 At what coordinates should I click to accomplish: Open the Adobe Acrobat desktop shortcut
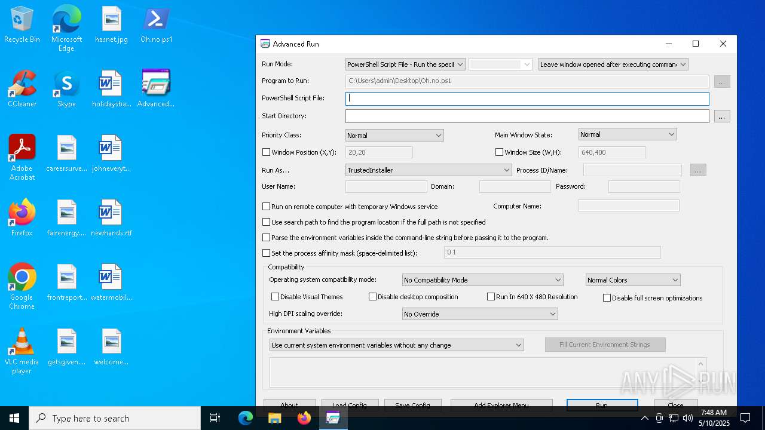[x=22, y=158]
